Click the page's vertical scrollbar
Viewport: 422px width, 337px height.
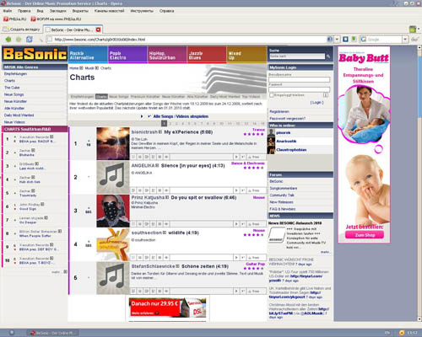pos(419,182)
